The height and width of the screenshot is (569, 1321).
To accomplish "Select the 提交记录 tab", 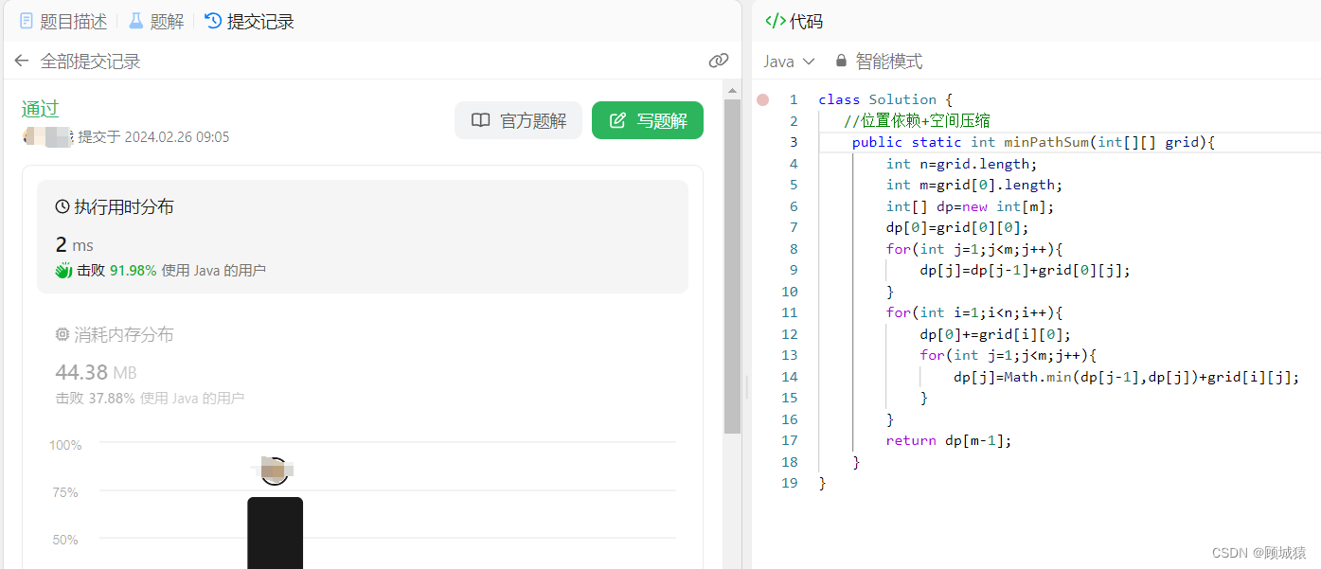I will tap(249, 21).
